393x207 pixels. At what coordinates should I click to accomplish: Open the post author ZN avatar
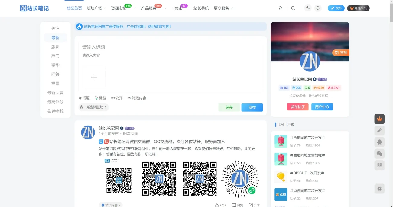(88, 132)
